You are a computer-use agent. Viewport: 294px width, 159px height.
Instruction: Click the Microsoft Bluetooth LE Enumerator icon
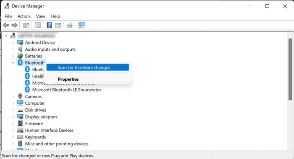[27, 90]
